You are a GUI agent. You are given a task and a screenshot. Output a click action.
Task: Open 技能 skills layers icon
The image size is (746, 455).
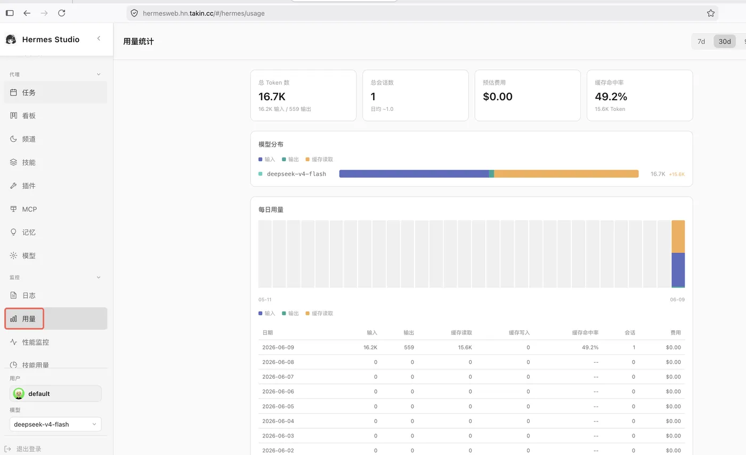pos(13,162)
